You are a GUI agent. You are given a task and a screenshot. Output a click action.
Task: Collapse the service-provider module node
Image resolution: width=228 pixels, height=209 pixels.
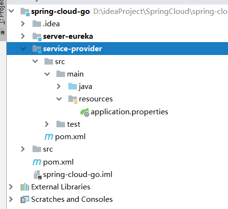pyautogui.click(x=23, y=49)
